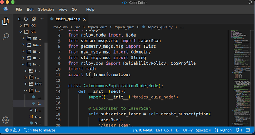255x135 pixels.
Task: Click 'Ln 1, Col 1' in the status bar
Action: coord(164,130)
